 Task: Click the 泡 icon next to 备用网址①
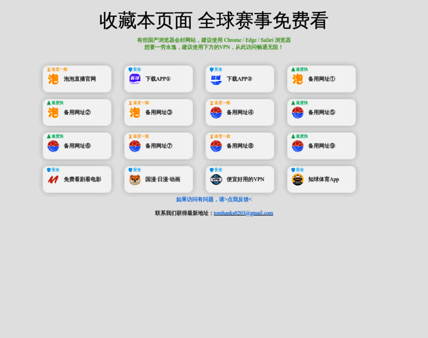[x=297, y=79]
